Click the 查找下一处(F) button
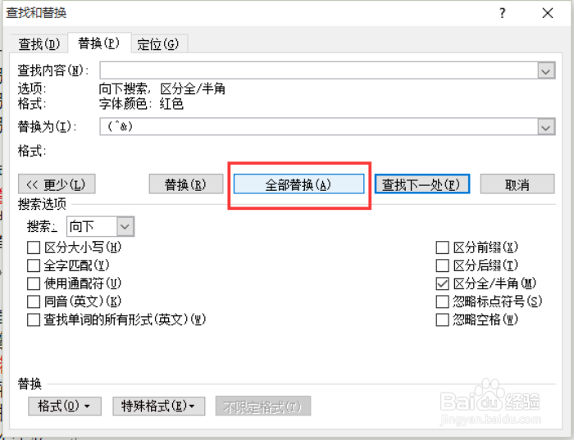This screenshot has width=574, height=440. 422,184
